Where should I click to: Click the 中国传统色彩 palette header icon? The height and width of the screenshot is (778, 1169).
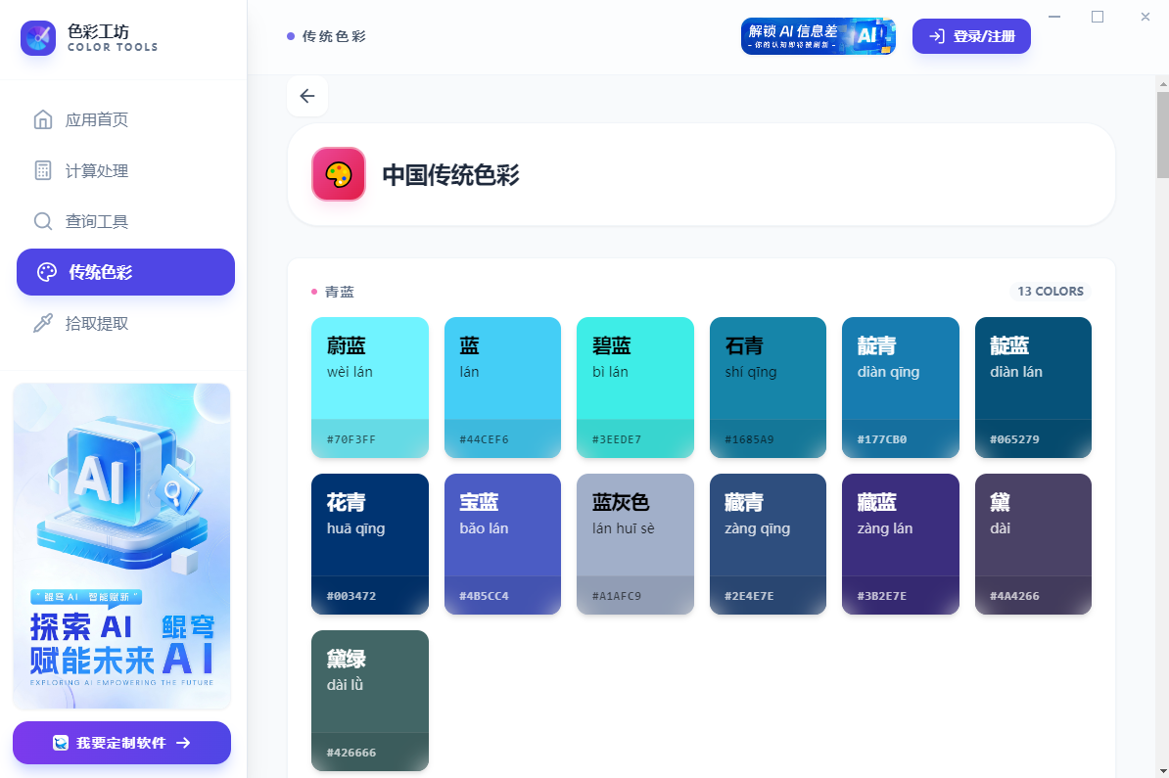click(x=338, y=173)
